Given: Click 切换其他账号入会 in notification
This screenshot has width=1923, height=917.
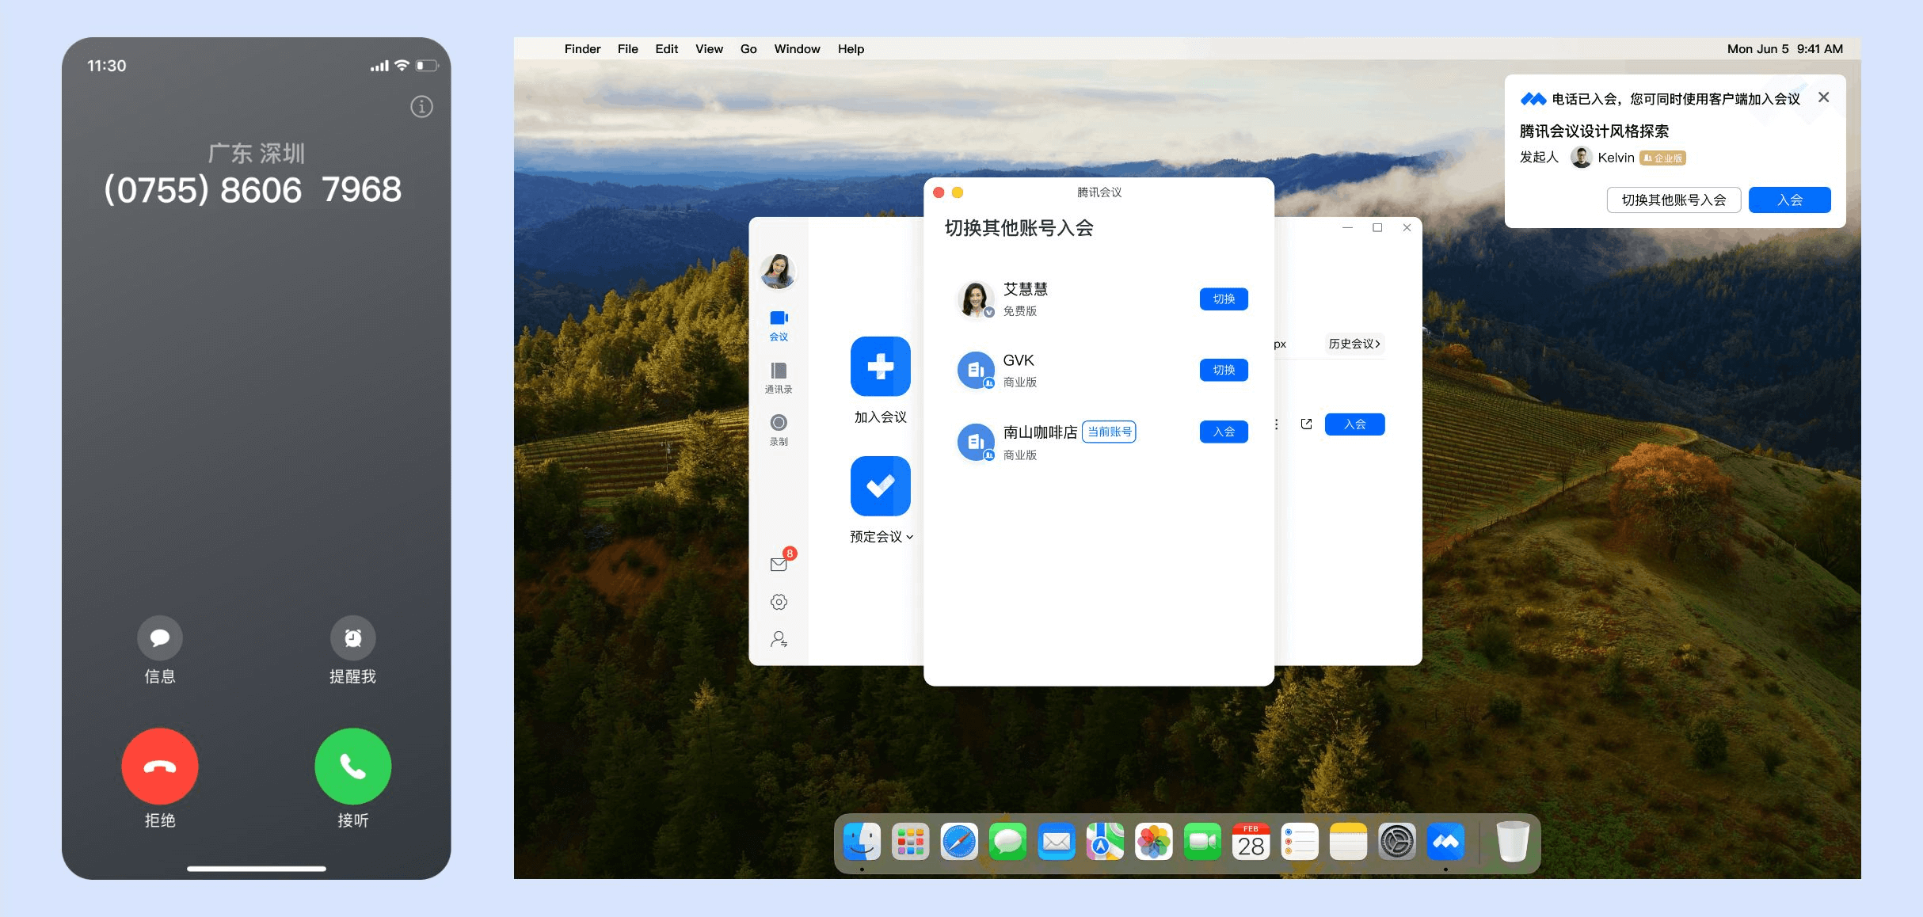Looking at the screenshot, I should coord(1674,200).
